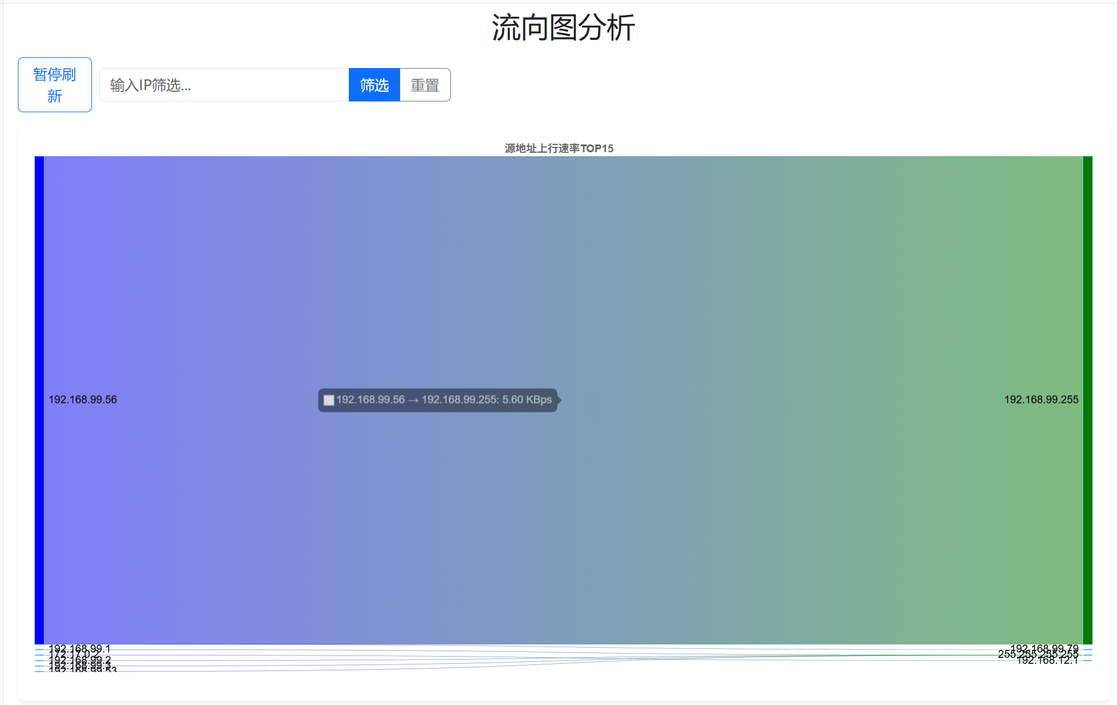1117x705 pixels.
Task: Click the small node marker beside 192.168.99.1
Action: pos(39,649)
